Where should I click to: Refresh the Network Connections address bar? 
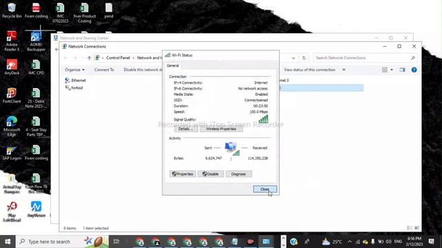point(304,58)
